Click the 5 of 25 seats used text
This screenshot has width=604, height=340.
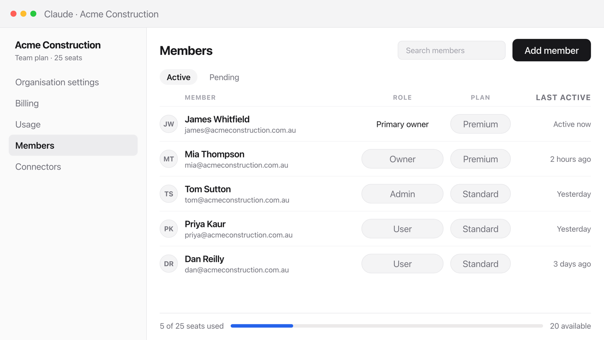[192, 326]
